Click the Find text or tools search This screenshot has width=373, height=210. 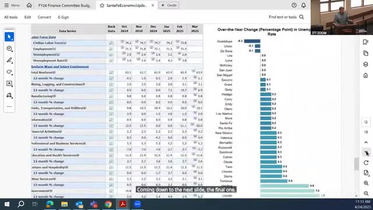[x=286, y=17]
